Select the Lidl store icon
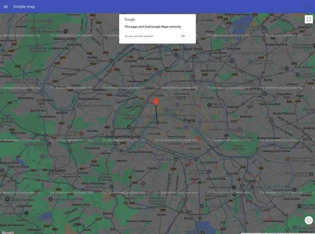315x234 pixels. pos(287,69)
